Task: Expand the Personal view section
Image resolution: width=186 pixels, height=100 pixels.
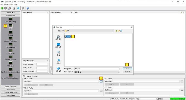Action: (x=11, y=95)
